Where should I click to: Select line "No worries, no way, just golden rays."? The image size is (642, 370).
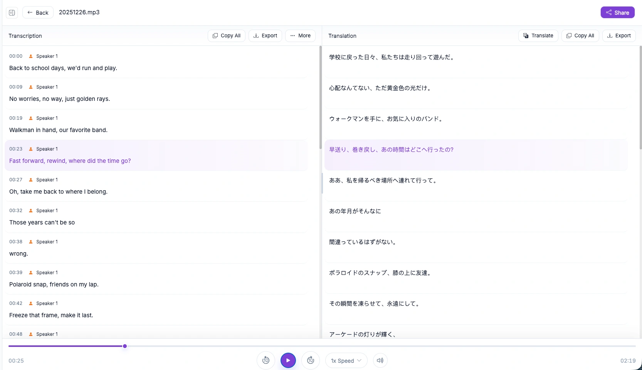[60, 99]
